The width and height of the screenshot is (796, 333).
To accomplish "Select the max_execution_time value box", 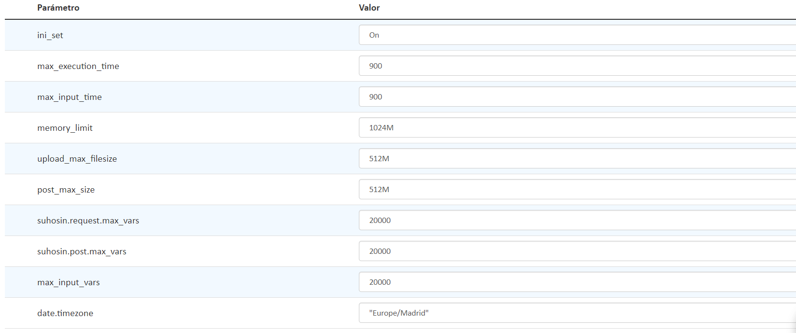I will (577, 66).
